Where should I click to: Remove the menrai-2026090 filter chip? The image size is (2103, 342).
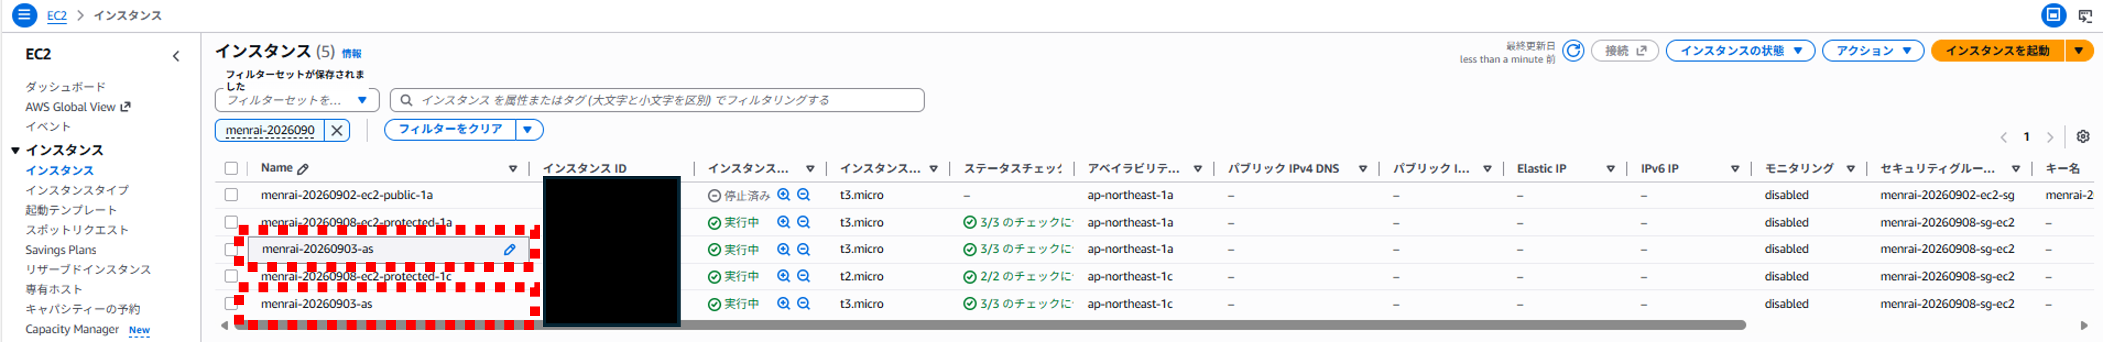[x=336, y=130]
